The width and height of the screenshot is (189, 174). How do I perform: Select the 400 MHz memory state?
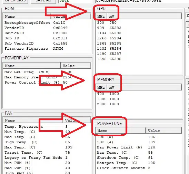(x=139, y=94)
